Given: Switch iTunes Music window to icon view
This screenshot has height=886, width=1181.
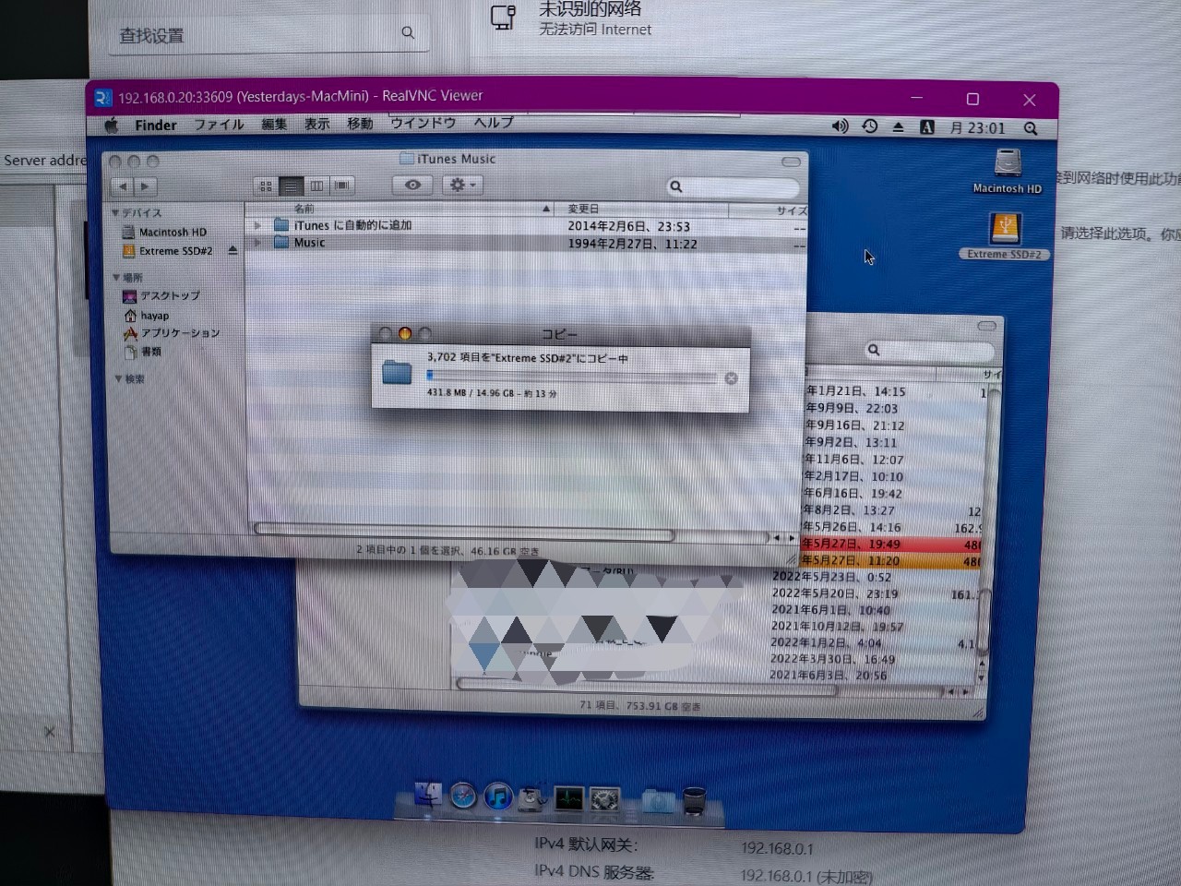Looking at the screenshot, I should pos(266,186).
